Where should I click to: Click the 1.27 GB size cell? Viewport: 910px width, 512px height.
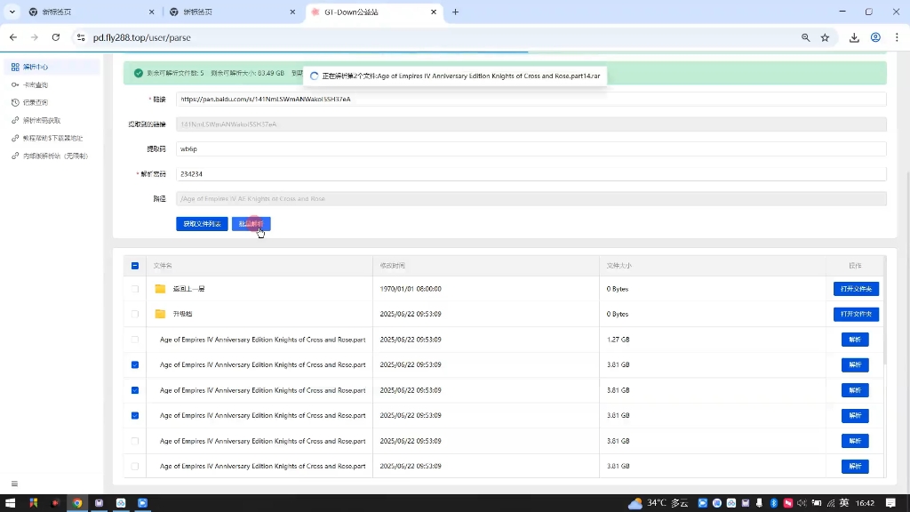point(619,340)
